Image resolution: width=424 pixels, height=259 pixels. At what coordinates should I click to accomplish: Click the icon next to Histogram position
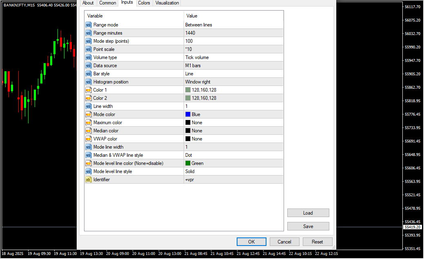tap(89, 82)
